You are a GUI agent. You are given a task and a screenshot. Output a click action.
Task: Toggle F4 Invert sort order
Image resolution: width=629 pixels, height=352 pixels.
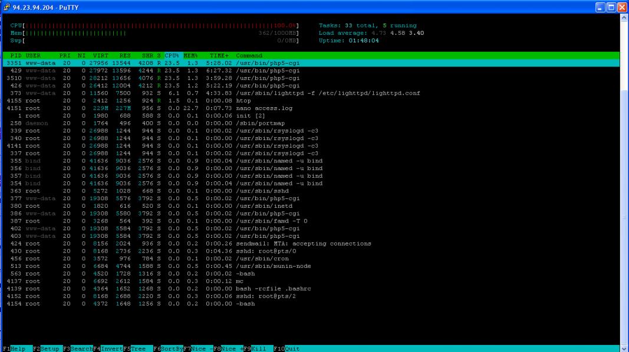[107, 348]
